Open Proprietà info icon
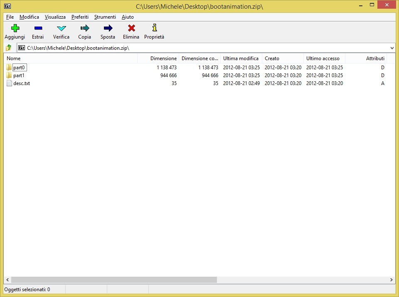 (x=154, y=28)
